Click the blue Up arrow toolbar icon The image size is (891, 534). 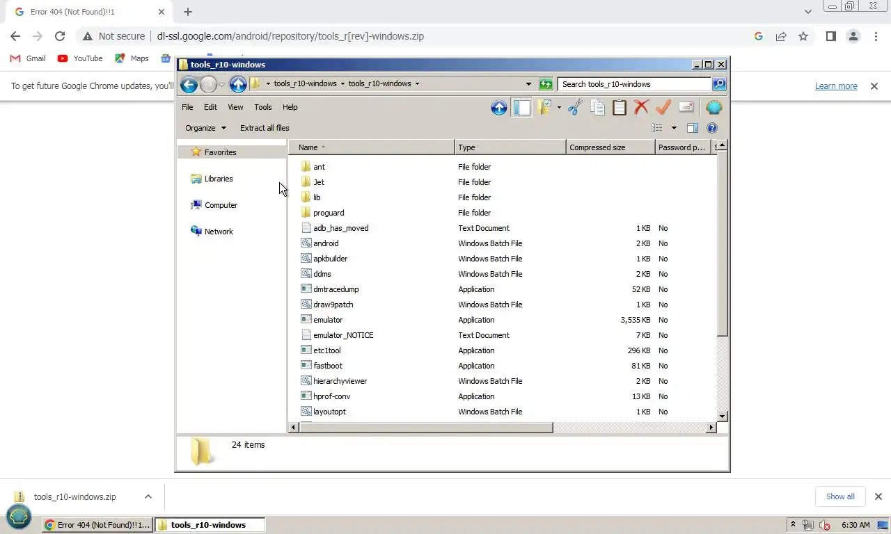pos(498,108)
